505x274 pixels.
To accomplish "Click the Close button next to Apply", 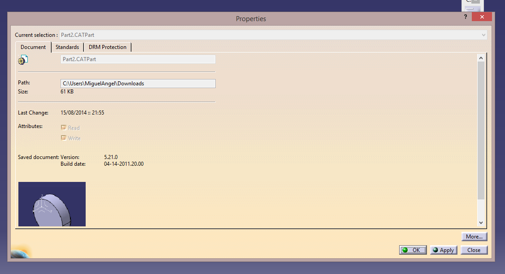I will point(474,250).
